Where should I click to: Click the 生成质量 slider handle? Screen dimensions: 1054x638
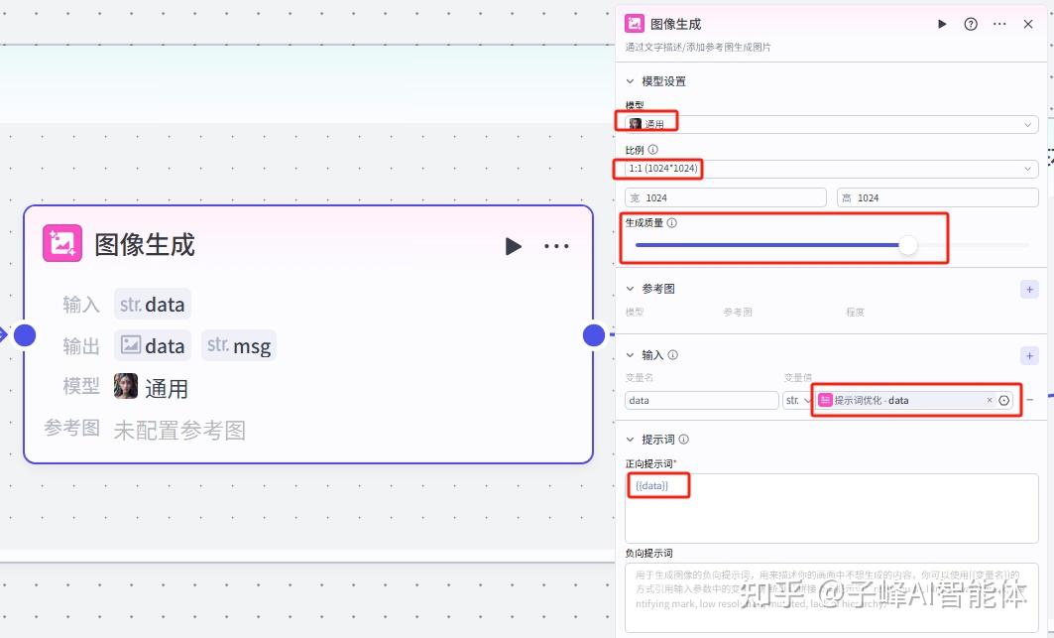(908, 245)
